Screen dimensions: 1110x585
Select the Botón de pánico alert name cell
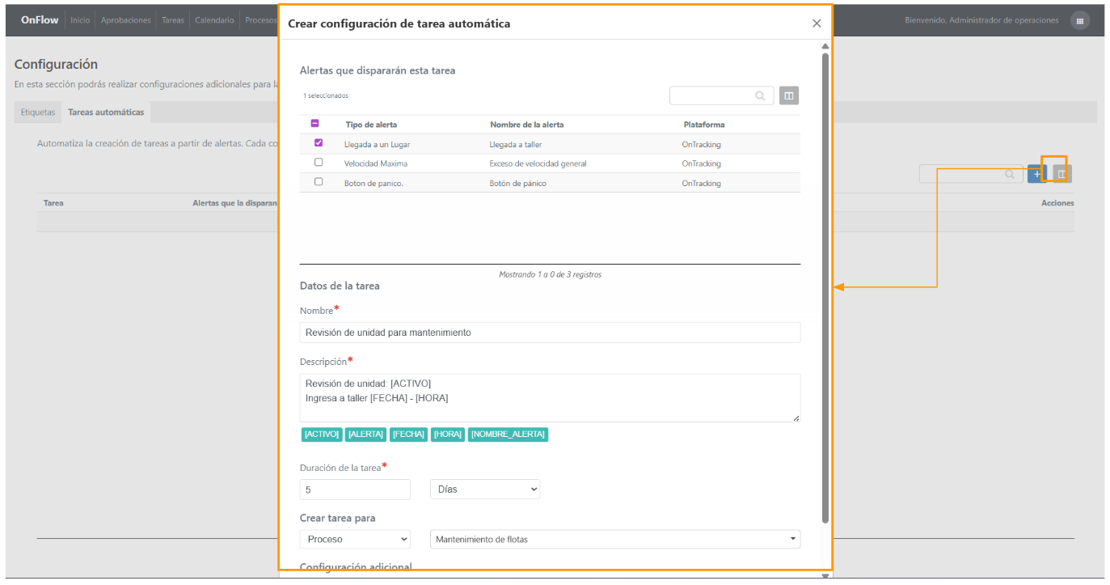517,183
